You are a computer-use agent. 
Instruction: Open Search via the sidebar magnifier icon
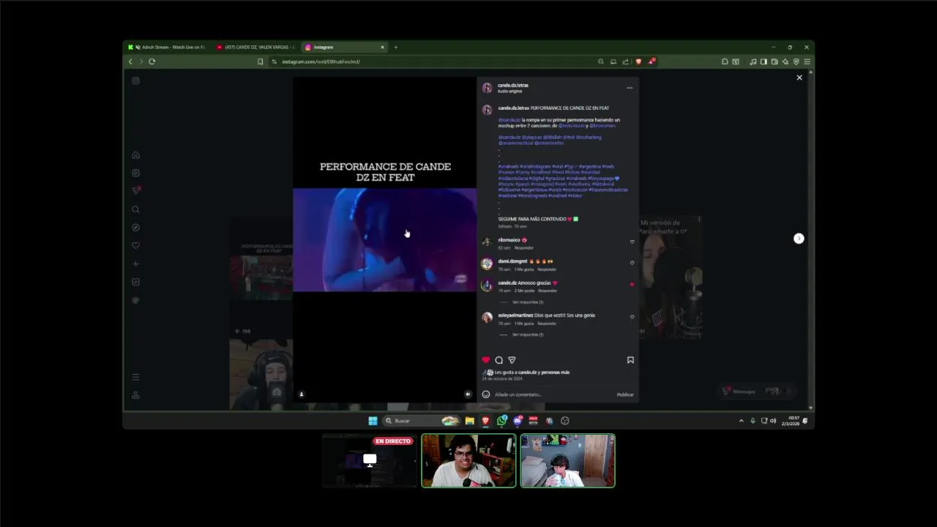coord(135,209)
